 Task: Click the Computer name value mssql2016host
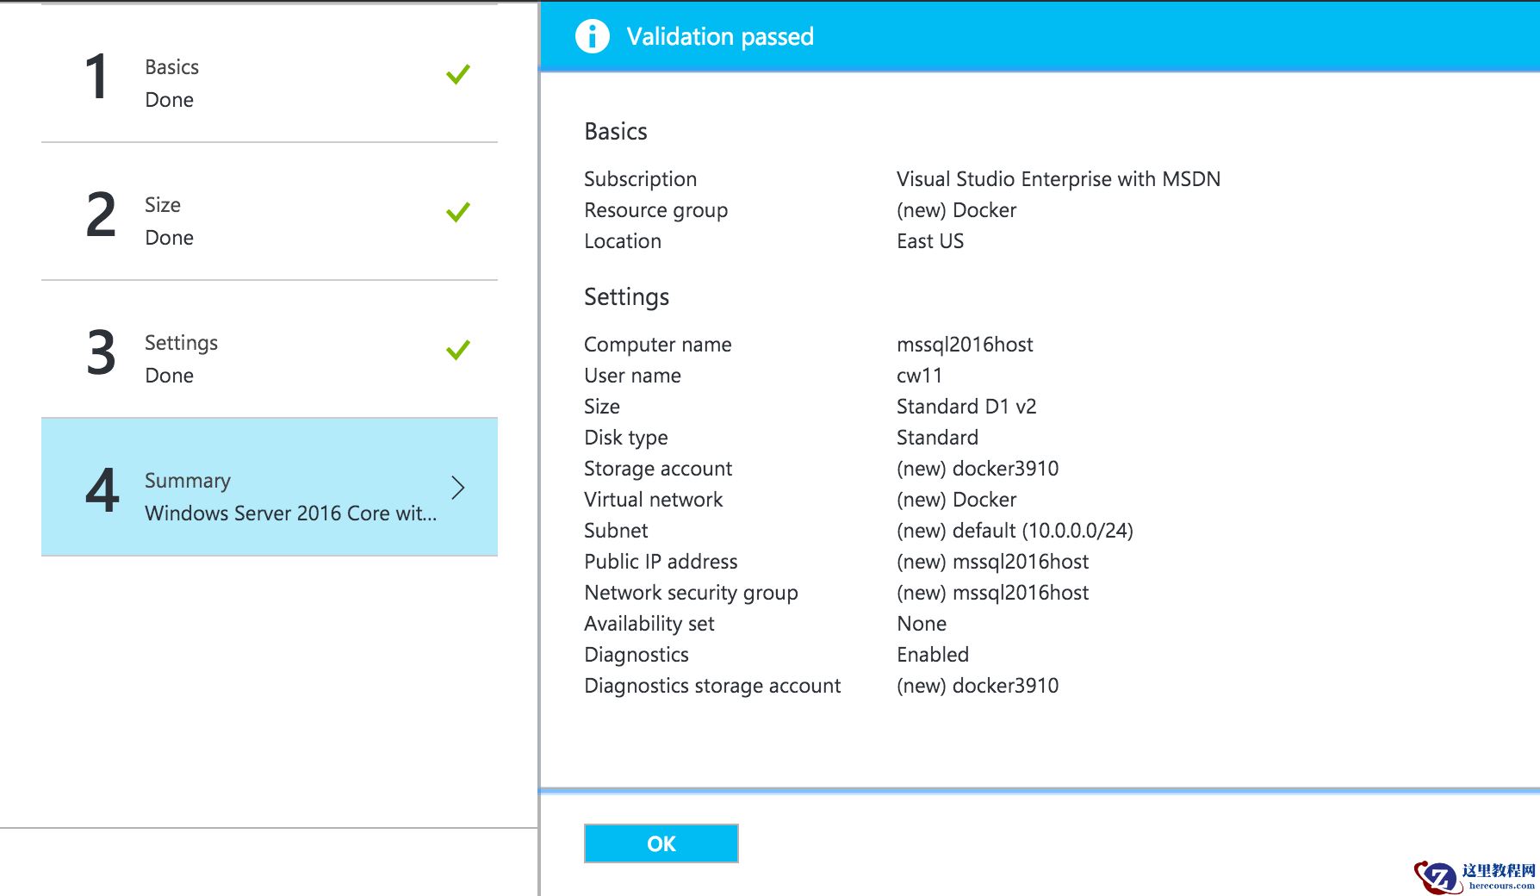coord(965,345)
